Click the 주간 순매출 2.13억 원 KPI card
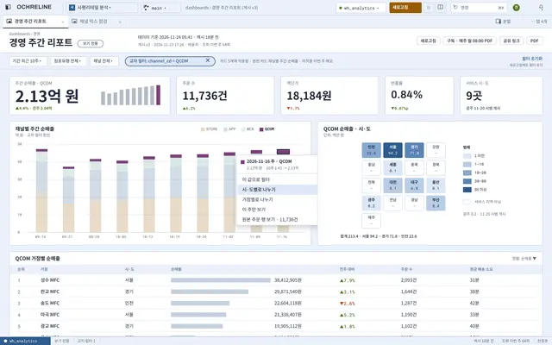552x345 pixels. (x=90, y=96)
